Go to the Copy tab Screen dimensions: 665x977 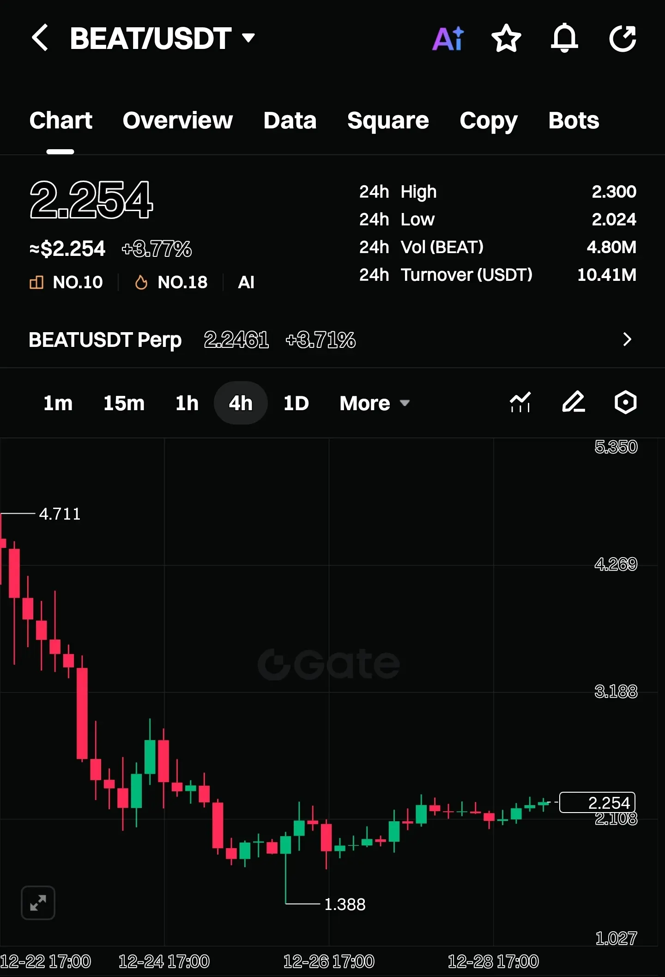point(489,121)
